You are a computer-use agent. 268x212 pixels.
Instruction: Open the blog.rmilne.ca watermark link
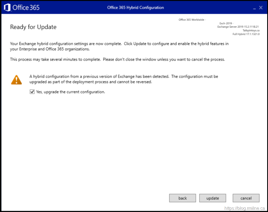pos(244,208)
